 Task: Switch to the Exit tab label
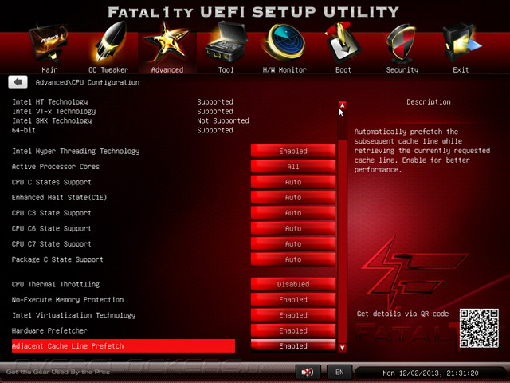(461, 70)
